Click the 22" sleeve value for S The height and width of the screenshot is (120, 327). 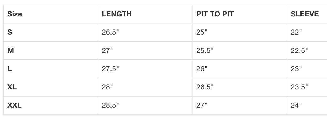click(296, 32)
